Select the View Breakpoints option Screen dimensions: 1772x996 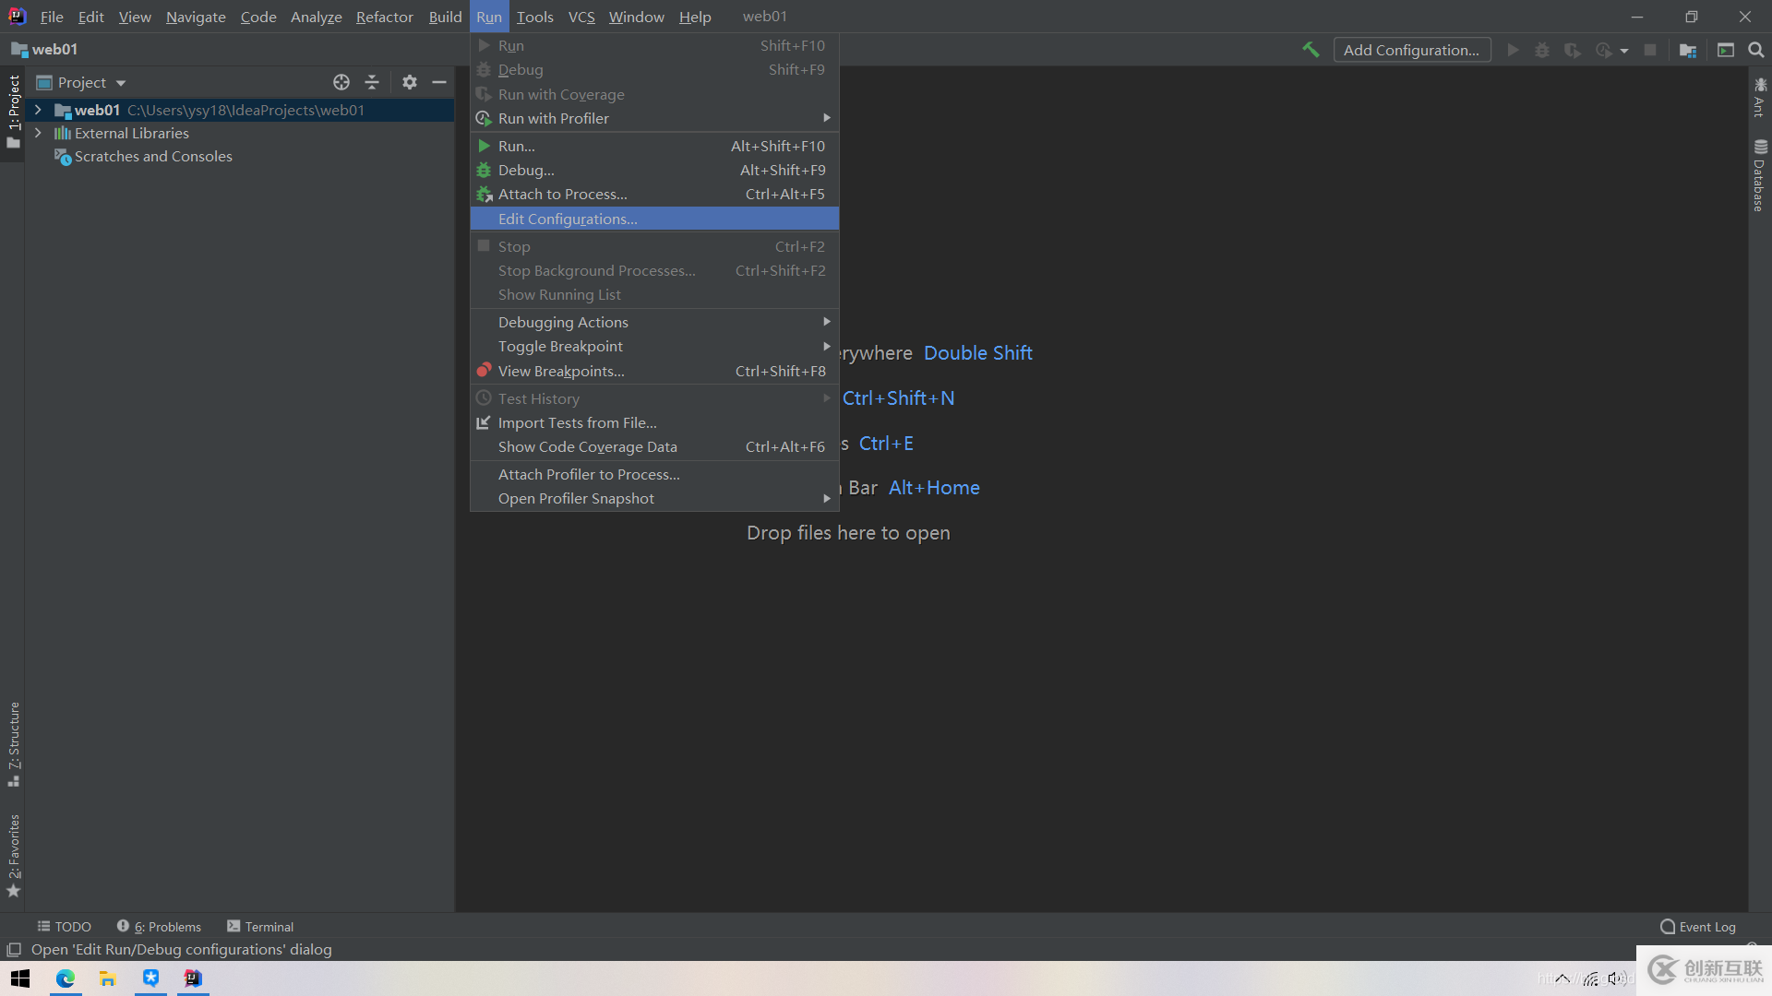(562, 371)
